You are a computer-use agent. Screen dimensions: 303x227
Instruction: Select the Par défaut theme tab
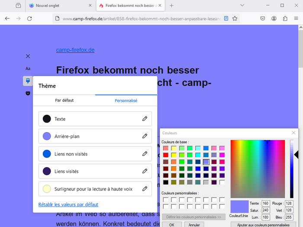[x=64, y=101]
